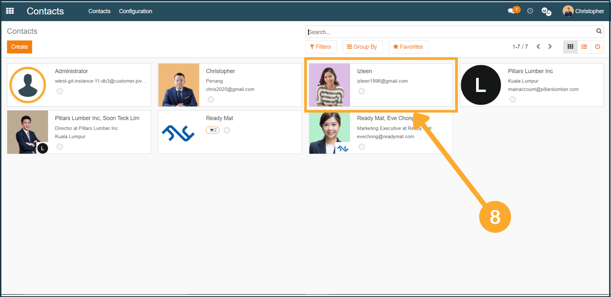Open the conversations chat icon
The height and width of the screenshot is (297, 611).
click(511, 11)
